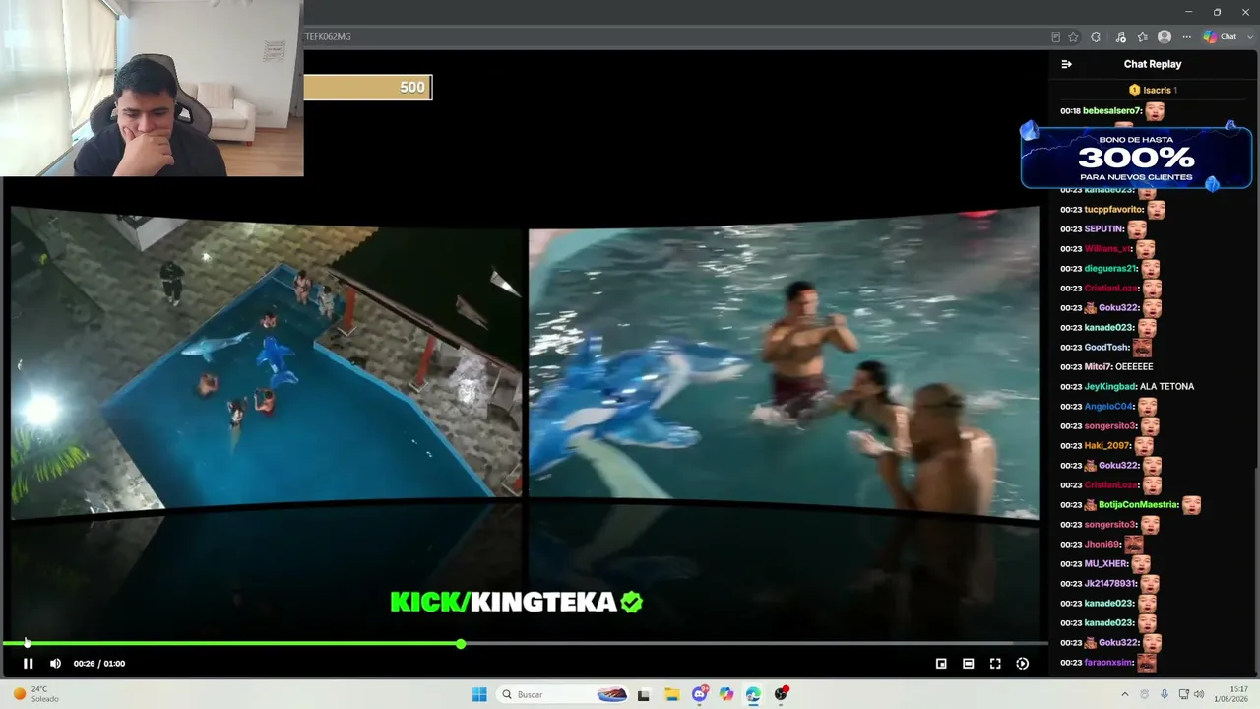Open Task View in taskbar
The width and height of the screenshot is (1260, 709).
[644, 694]
